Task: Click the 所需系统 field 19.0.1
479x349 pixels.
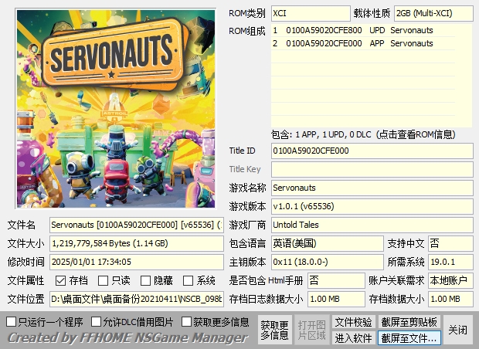Action: pos(450,262)
